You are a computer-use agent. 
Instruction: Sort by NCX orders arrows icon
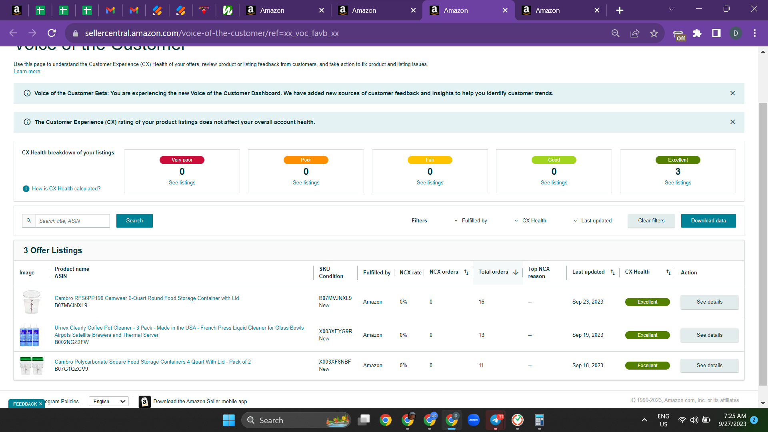click(x=466, y=272)
